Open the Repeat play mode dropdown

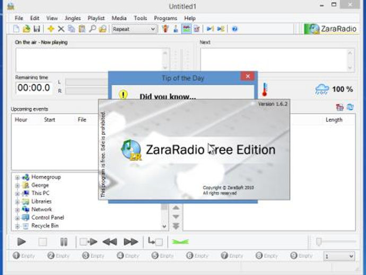pyautogui.click(x=134, y=29)
